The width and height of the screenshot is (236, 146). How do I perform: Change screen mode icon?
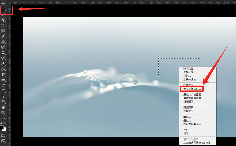point(3,141)
